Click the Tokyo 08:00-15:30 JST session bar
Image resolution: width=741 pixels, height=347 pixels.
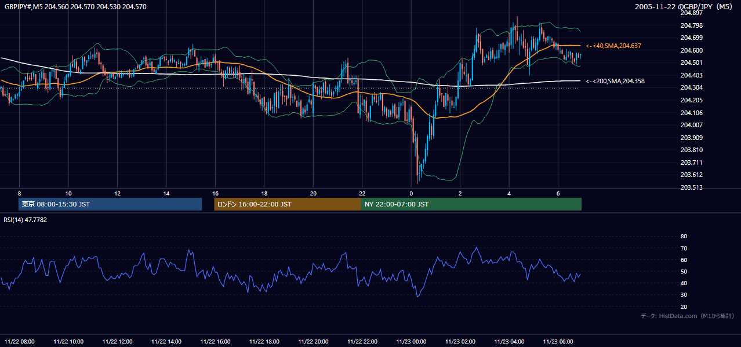[x=110, y=204]
